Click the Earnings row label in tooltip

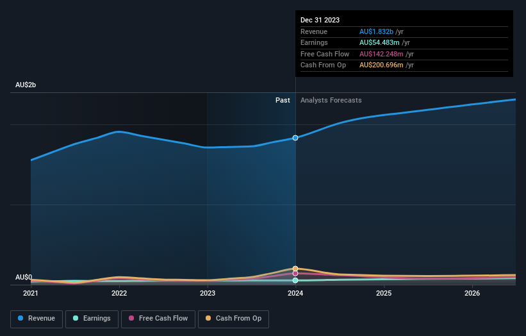(314, 42)
